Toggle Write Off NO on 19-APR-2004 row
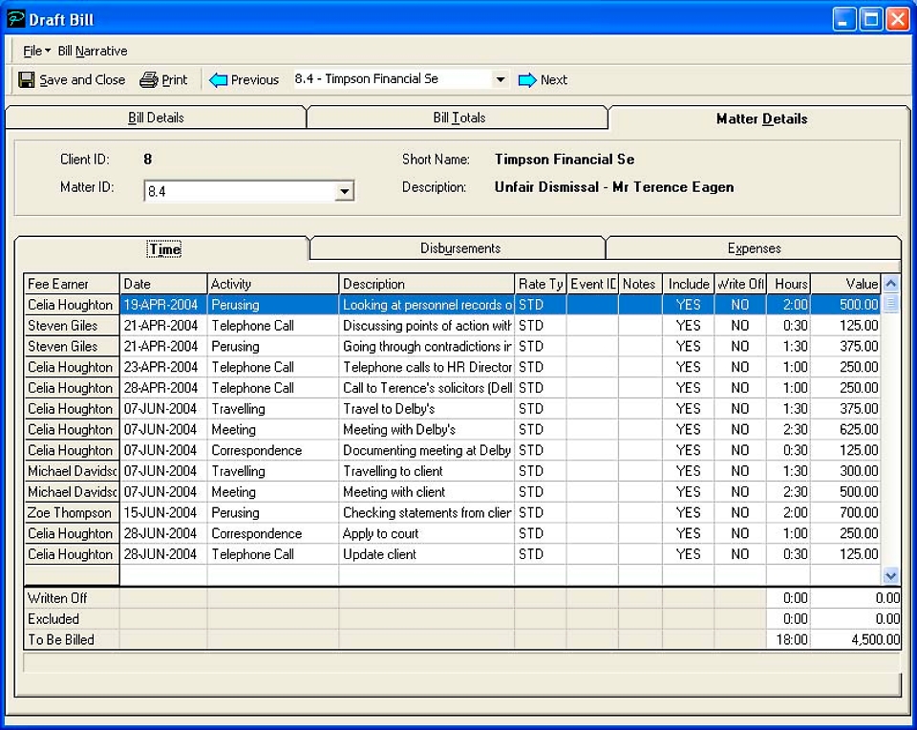This screenshot has width=917, height=730. (x=739, y=305)
